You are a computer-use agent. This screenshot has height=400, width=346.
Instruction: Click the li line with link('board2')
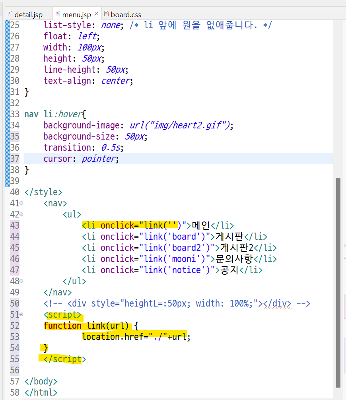(x=179, y=248)
